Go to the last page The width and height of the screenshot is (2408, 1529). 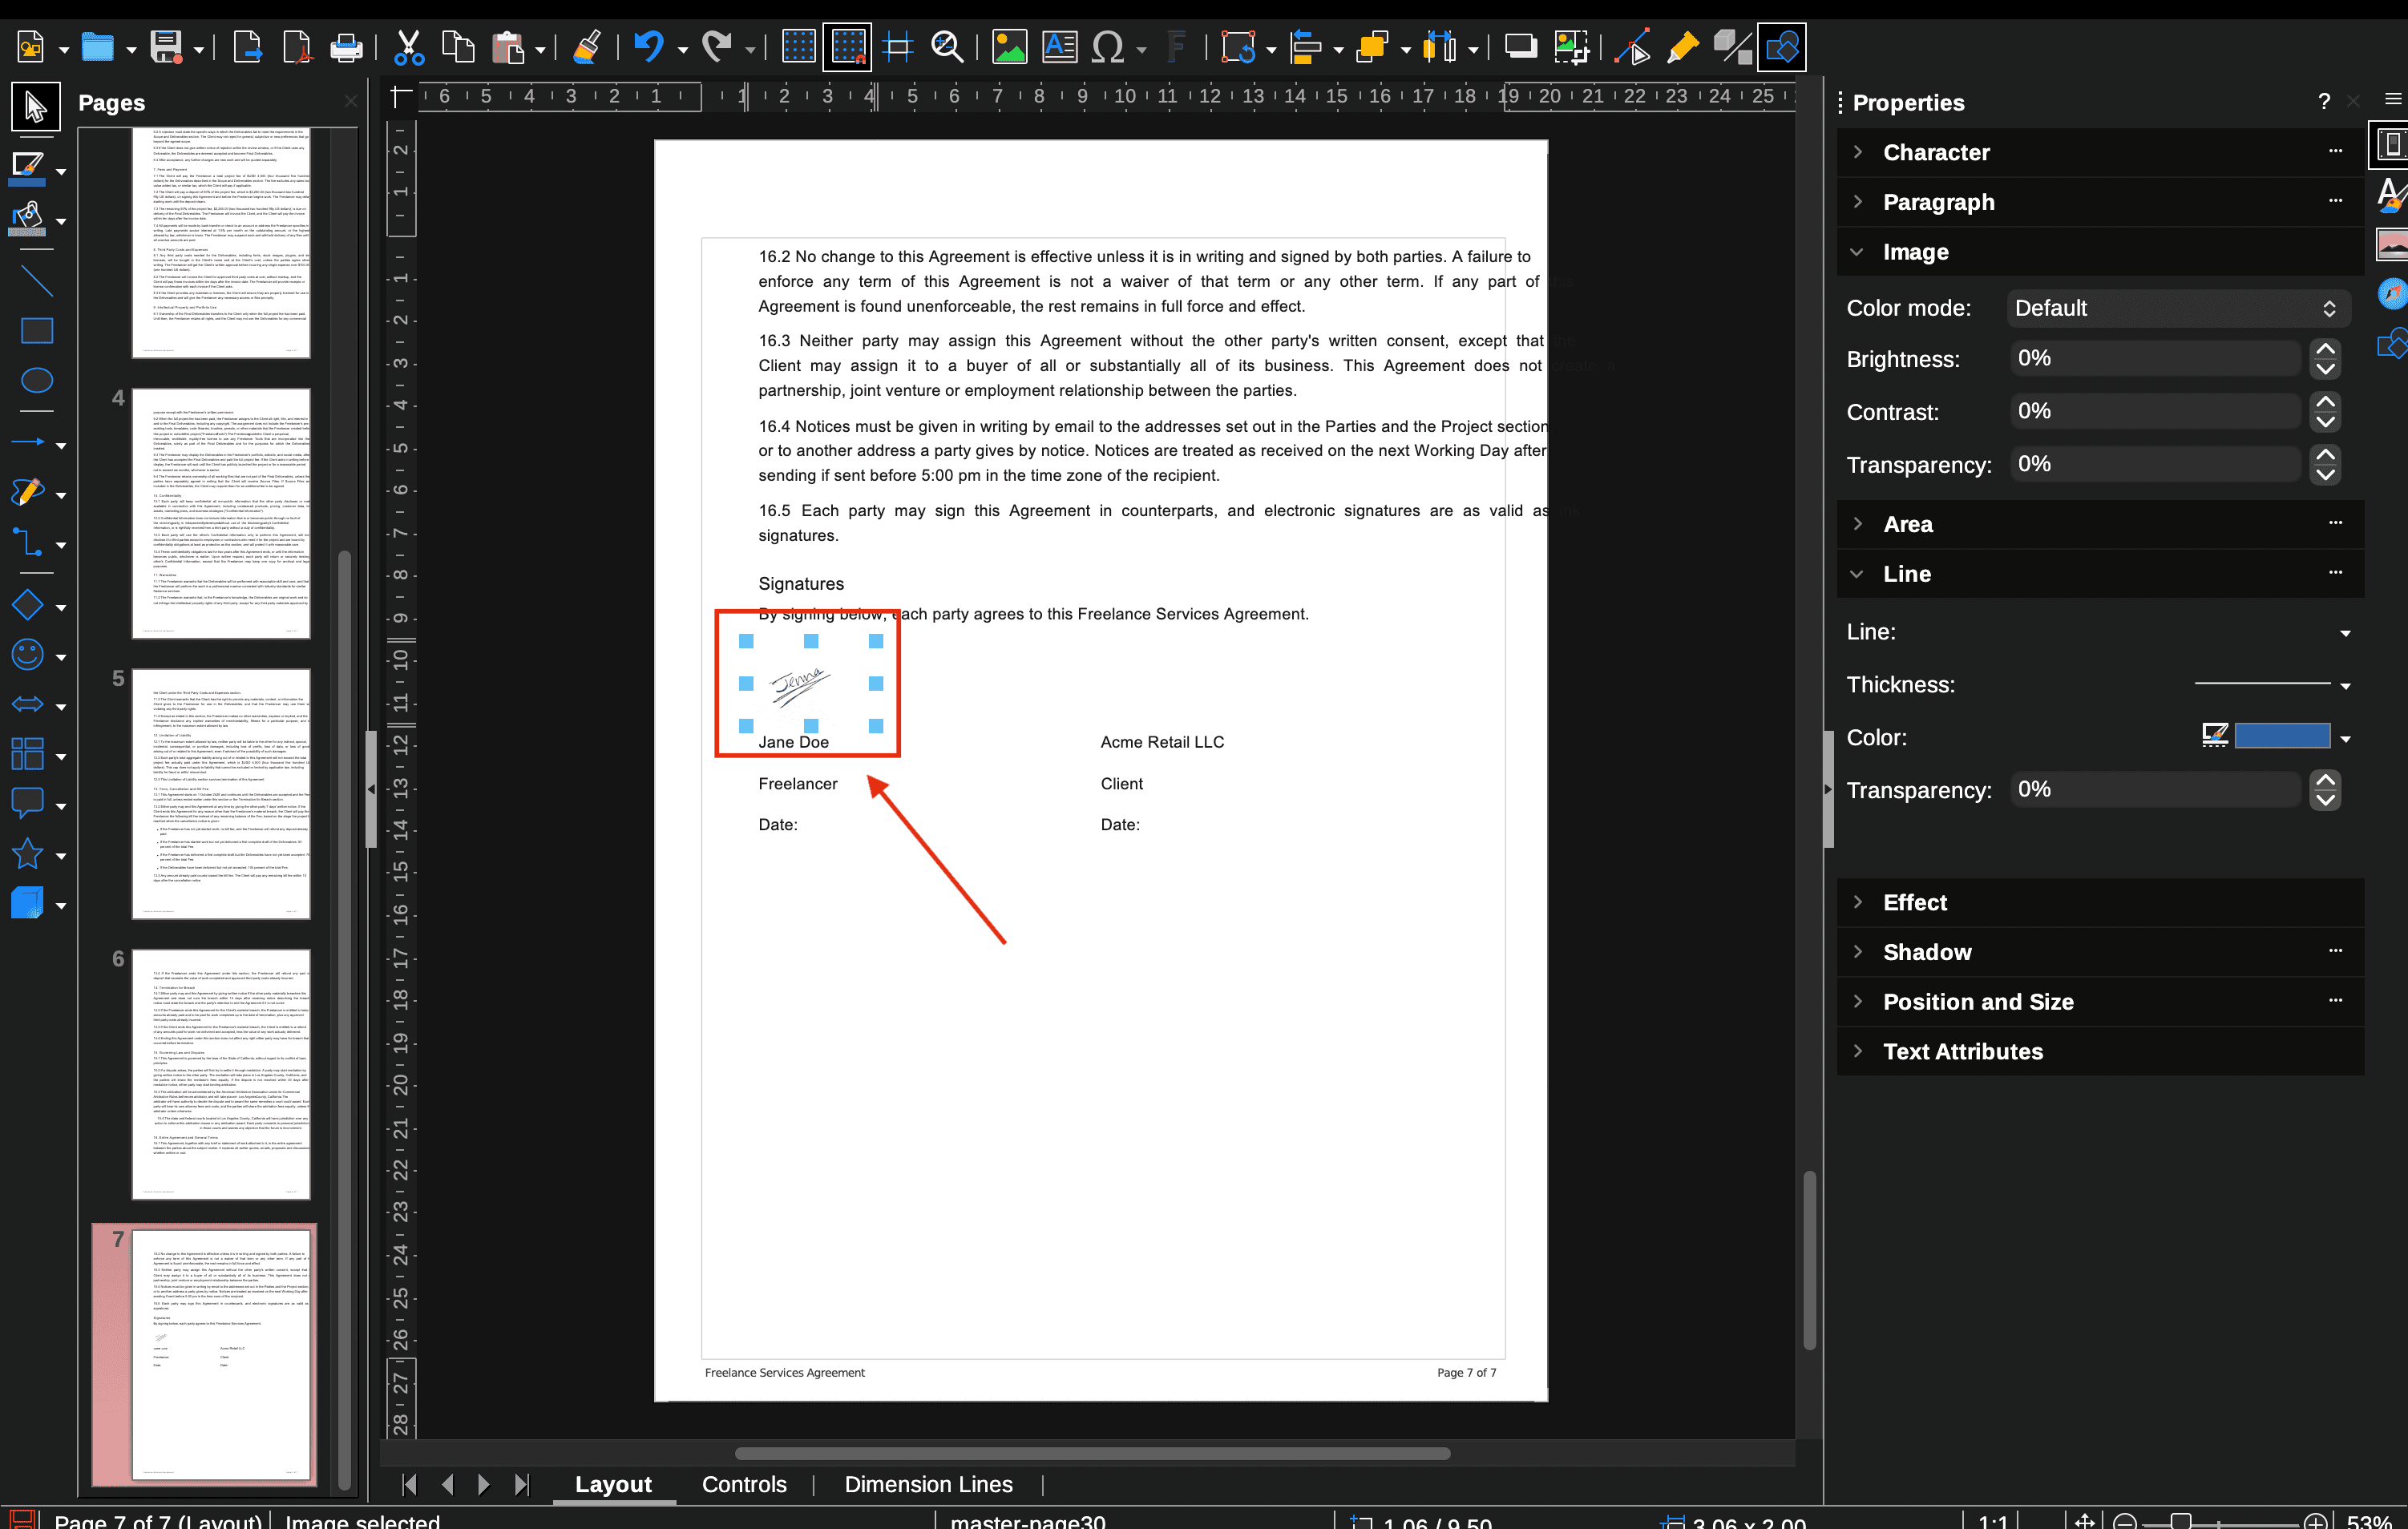coord(522,1484)
